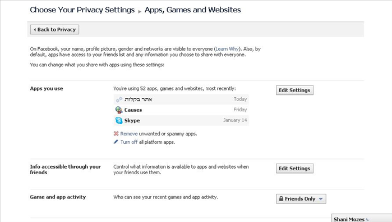The image size is (392, 222).
Task: Click the pencil icon next to Turn off
Action: [x=116, y=142]
